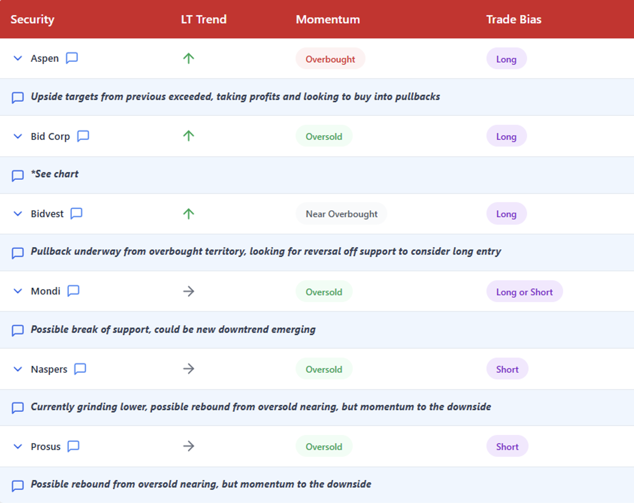634x503 pixels.
Task: Click the '*See chart' note text
Action: point(55,174)
